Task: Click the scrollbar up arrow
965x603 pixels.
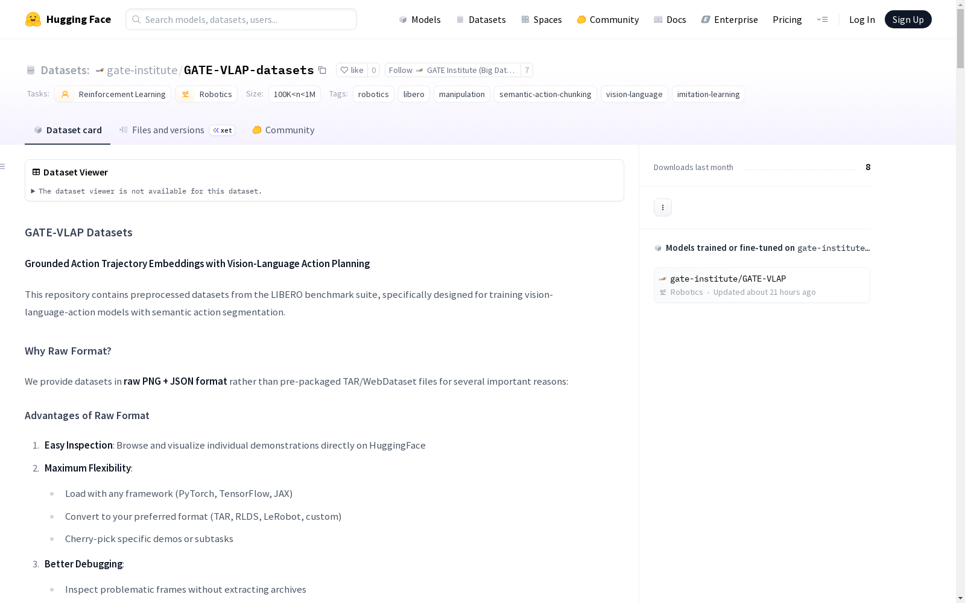Action: (x=960, y=4)
